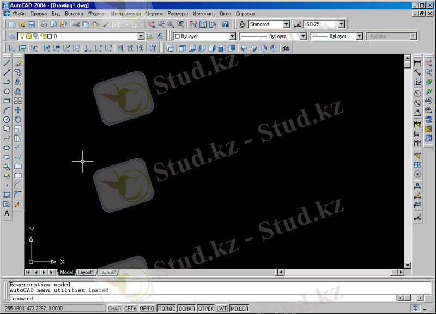Toggle ОРФО ortho mode button
This screenshot has height=314, width=436.
[147, 309]
